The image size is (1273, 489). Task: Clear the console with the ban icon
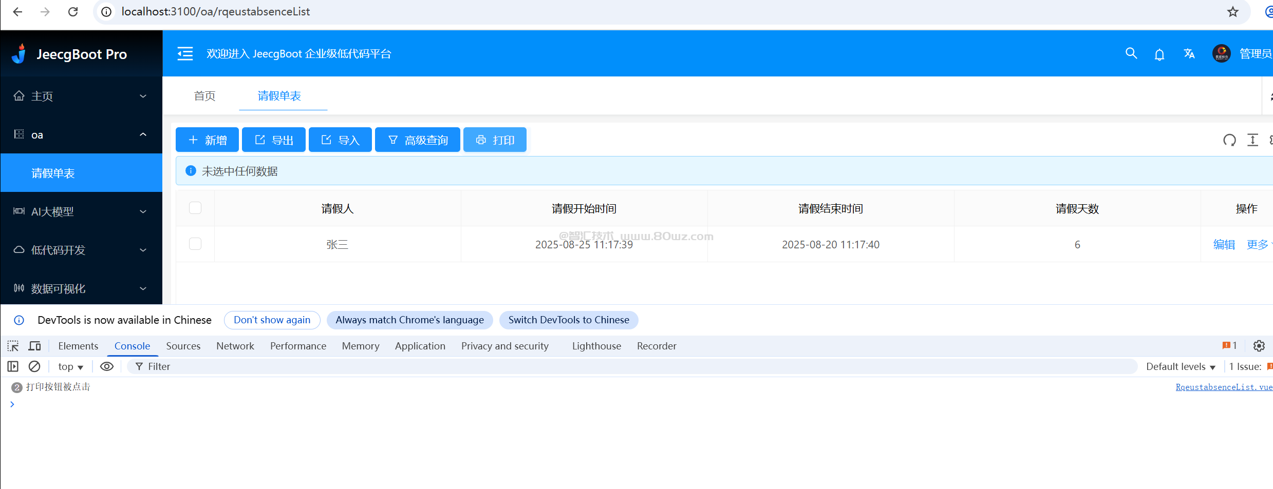(34, 366)
